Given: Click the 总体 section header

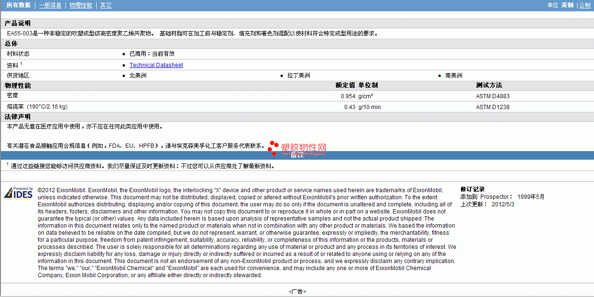Looking at the screenshot, I should [x=11, y=43].
